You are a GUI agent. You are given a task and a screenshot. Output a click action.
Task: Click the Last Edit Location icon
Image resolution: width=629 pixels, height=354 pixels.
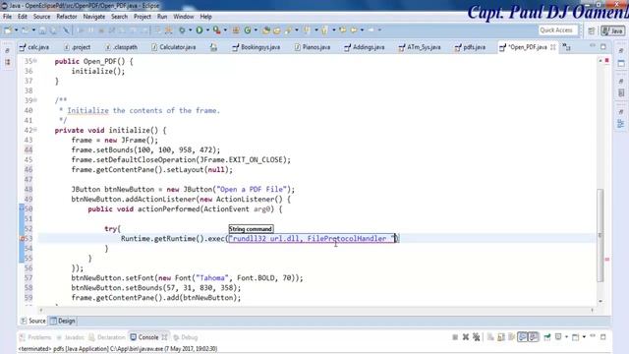(343, 30)
